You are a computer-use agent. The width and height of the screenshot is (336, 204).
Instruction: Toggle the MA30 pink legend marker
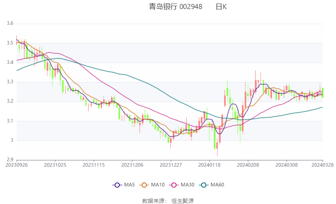[x=174, y=185]
